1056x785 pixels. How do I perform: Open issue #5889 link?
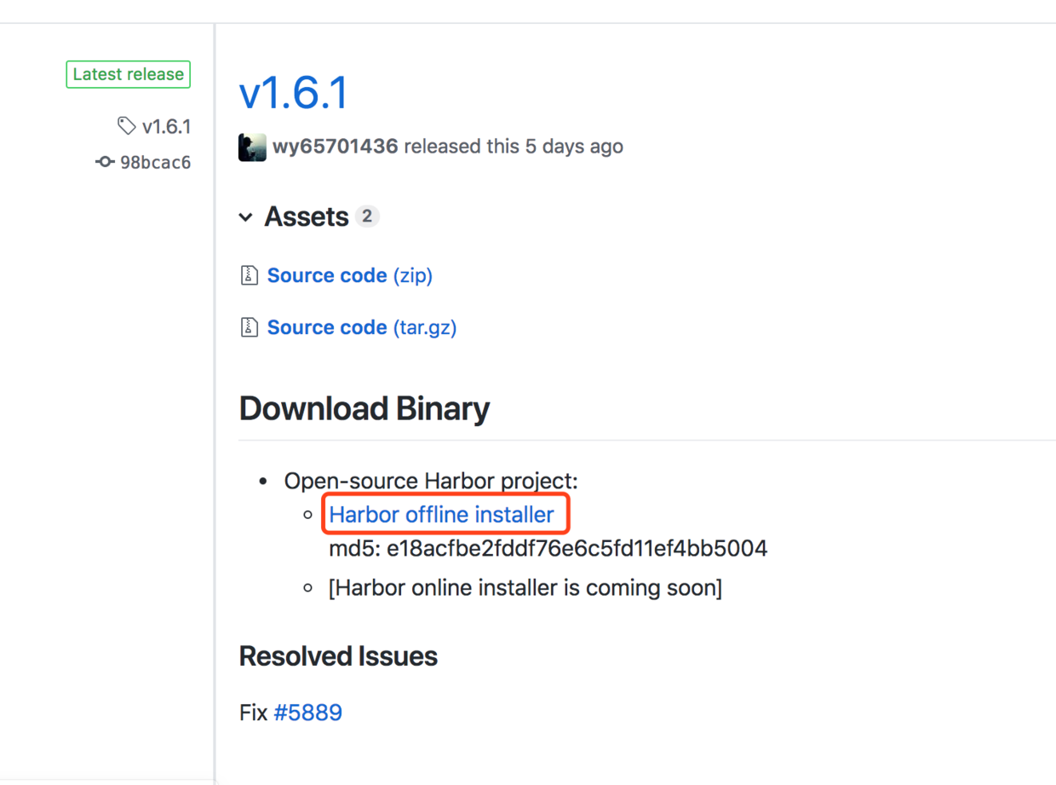(x=308, y=713)
